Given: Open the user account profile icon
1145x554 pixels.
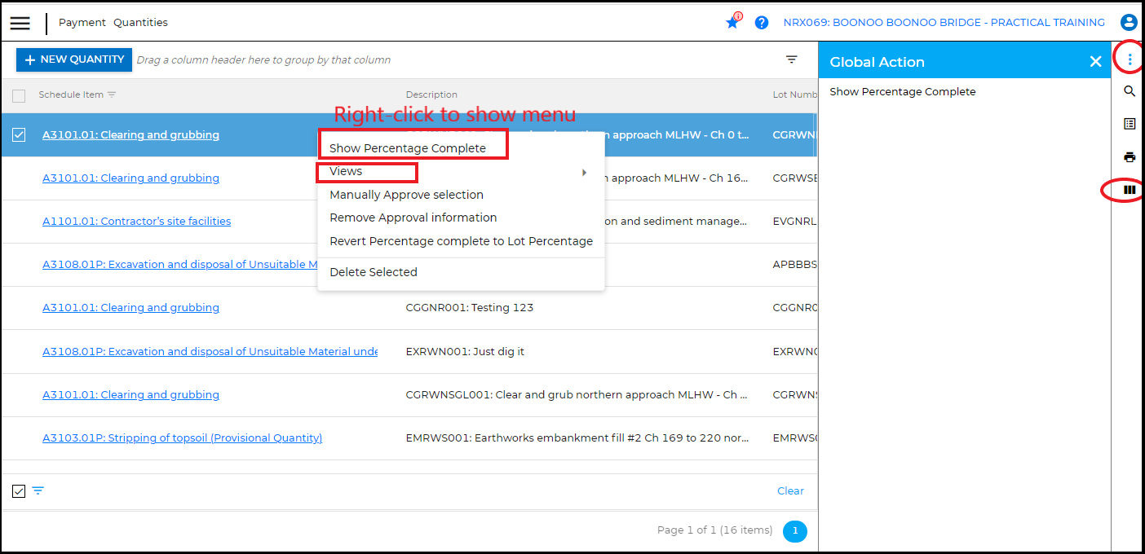Looking at the screenshot, I should (1129, 23).
